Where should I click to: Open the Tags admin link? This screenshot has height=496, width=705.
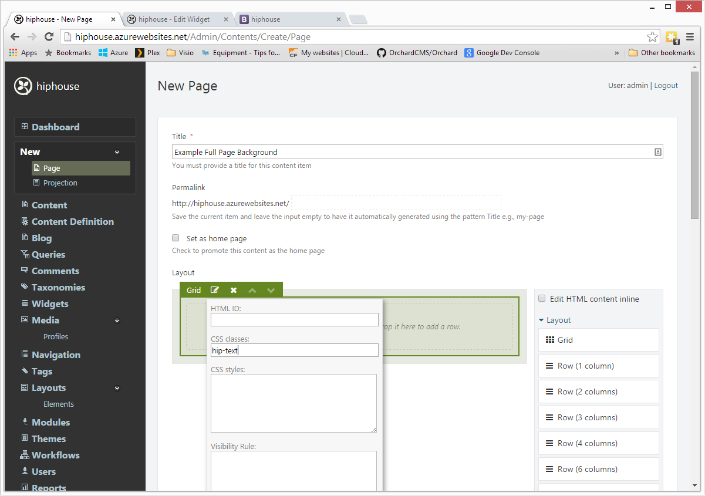42,371
